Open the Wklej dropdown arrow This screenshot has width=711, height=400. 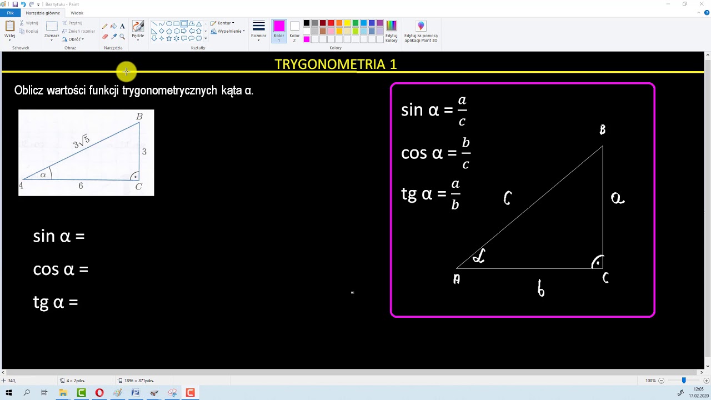point(9,39)
